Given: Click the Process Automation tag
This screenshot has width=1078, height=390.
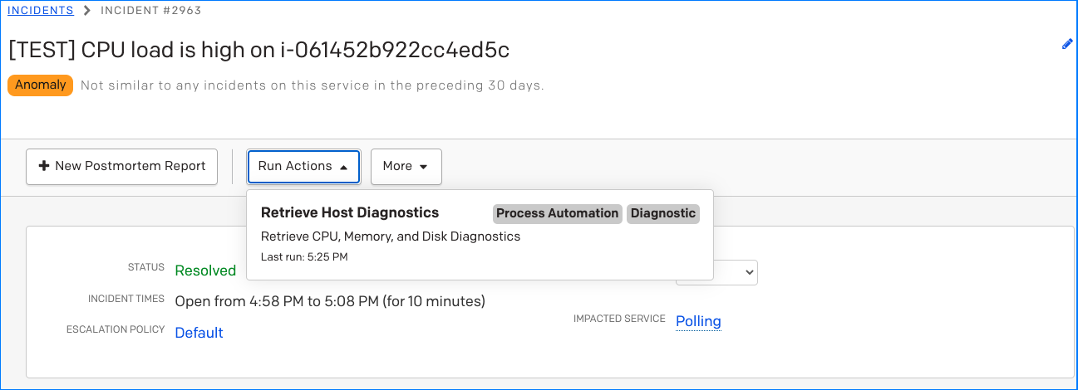Looking at the screenshot, I should (x=558, y=213).
